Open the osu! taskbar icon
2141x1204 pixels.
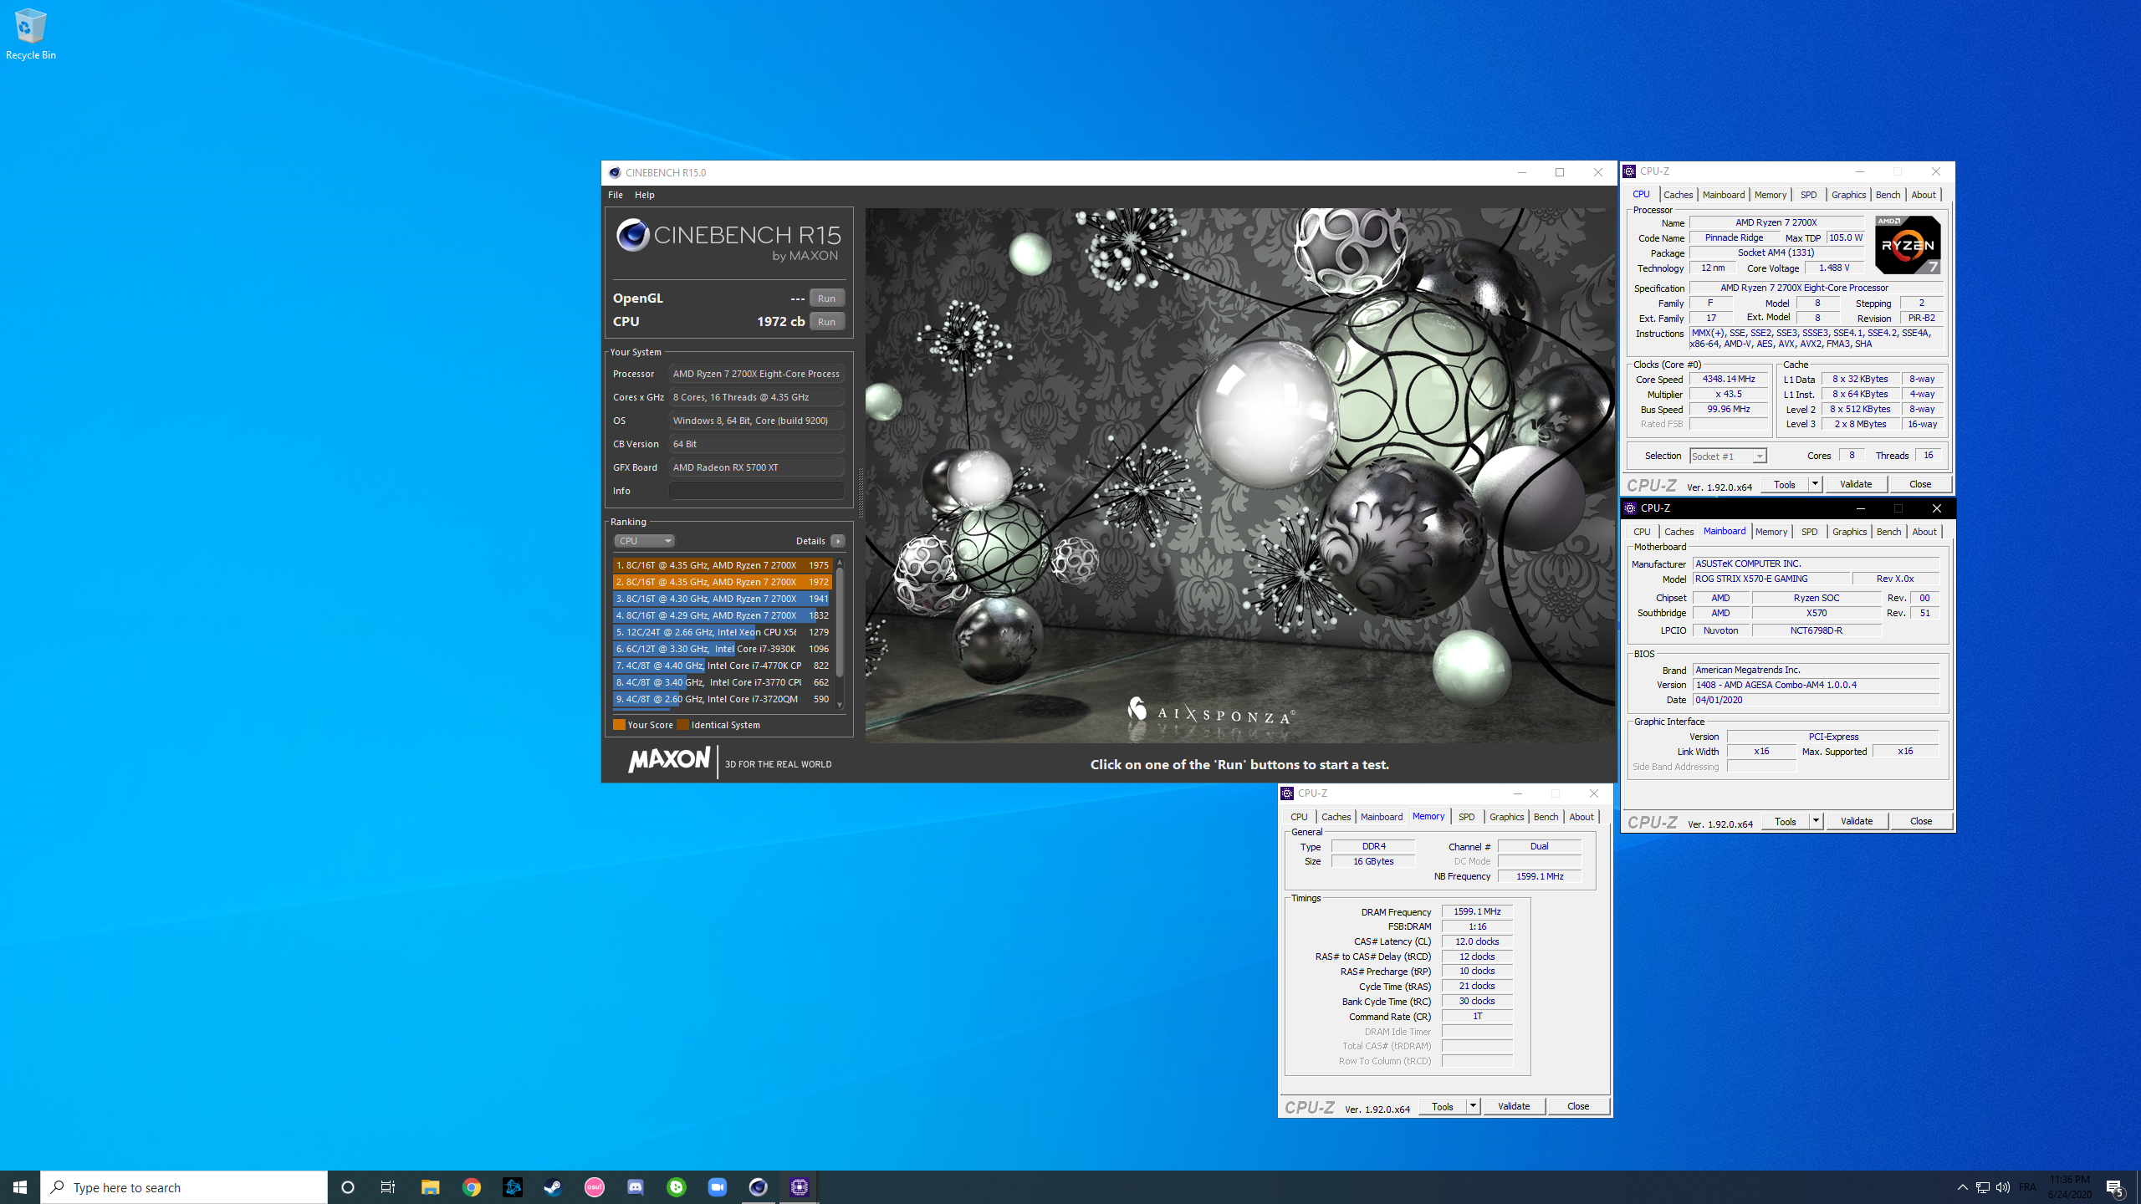(594, 1187)
